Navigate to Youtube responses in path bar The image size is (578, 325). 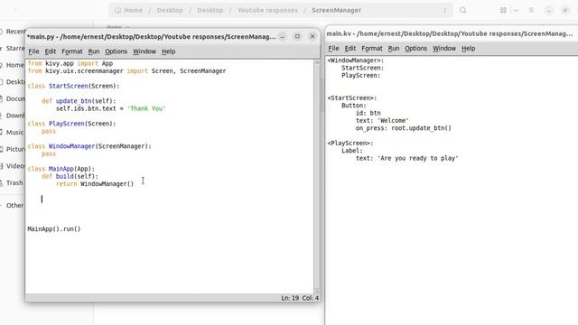[267, 10]
